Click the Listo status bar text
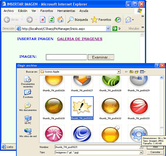This screenshot has height=156, width=166. tap(10, 147)
